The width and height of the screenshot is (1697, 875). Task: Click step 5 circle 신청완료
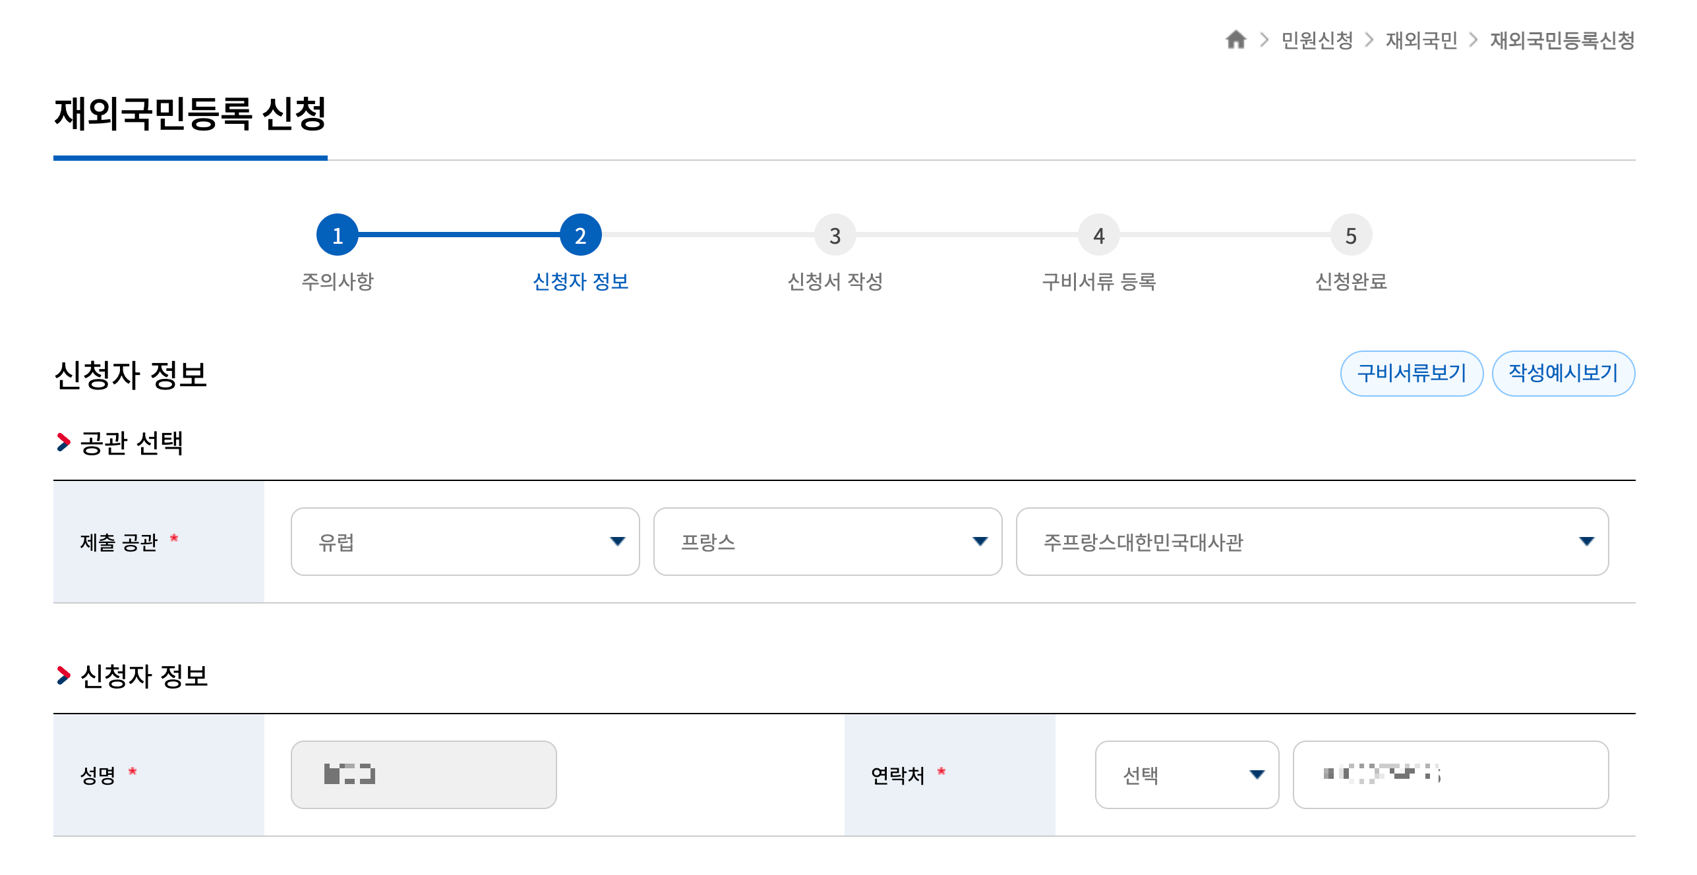1351,235
